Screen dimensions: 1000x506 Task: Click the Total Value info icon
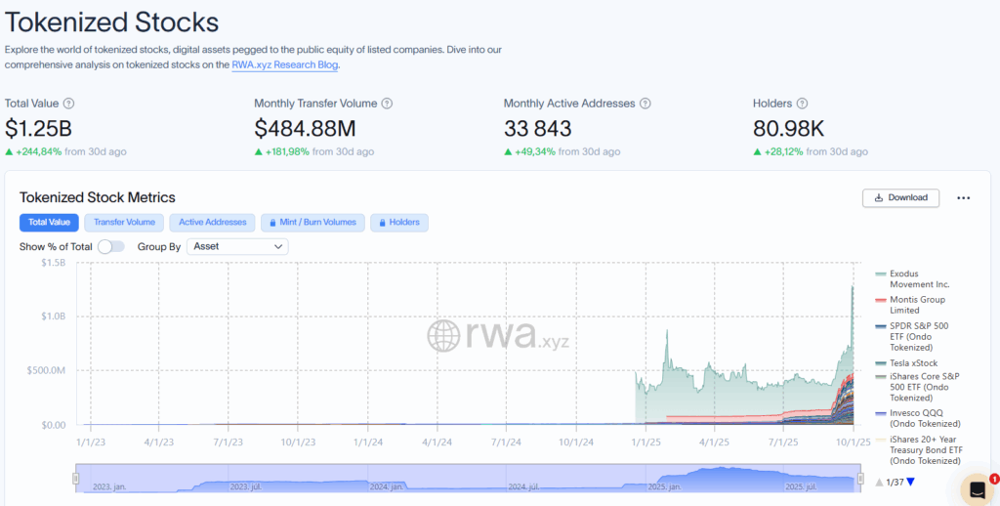(x=68, y=104)
